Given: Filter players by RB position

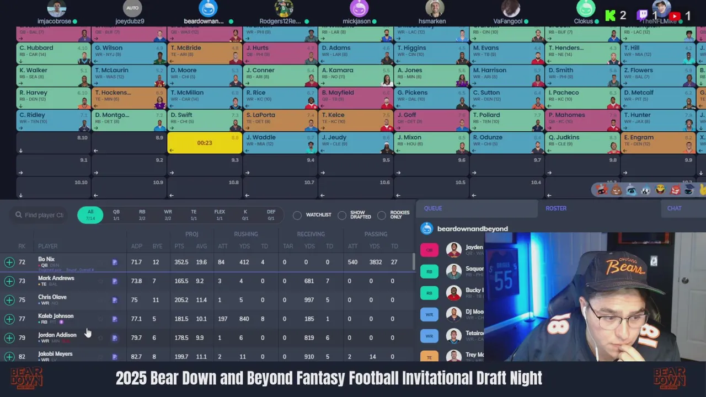Looking at the screenshot, I should [x=142, y=215].
